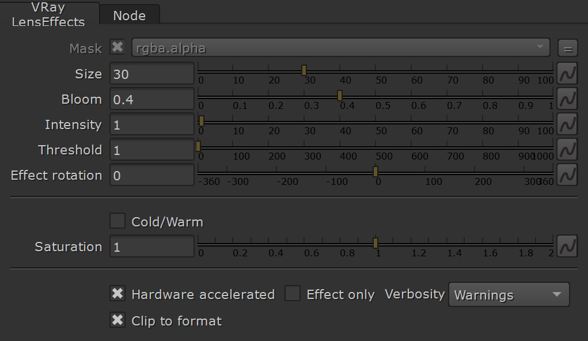Image resolution: width=588 pixels, height=341 pixels.
Task: Open animation menu for Threshold
Action: point(567,150)
